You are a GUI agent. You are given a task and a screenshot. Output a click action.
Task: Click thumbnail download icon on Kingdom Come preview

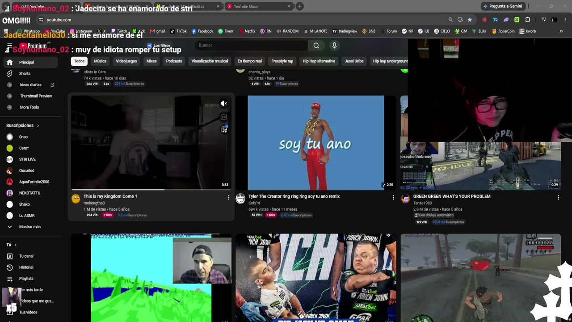click(x=224, y=130)
